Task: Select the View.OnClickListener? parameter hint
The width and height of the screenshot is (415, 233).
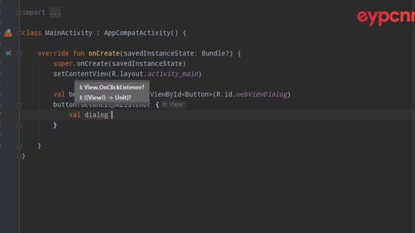Action: pyautogui.click(x=112, y=87)
